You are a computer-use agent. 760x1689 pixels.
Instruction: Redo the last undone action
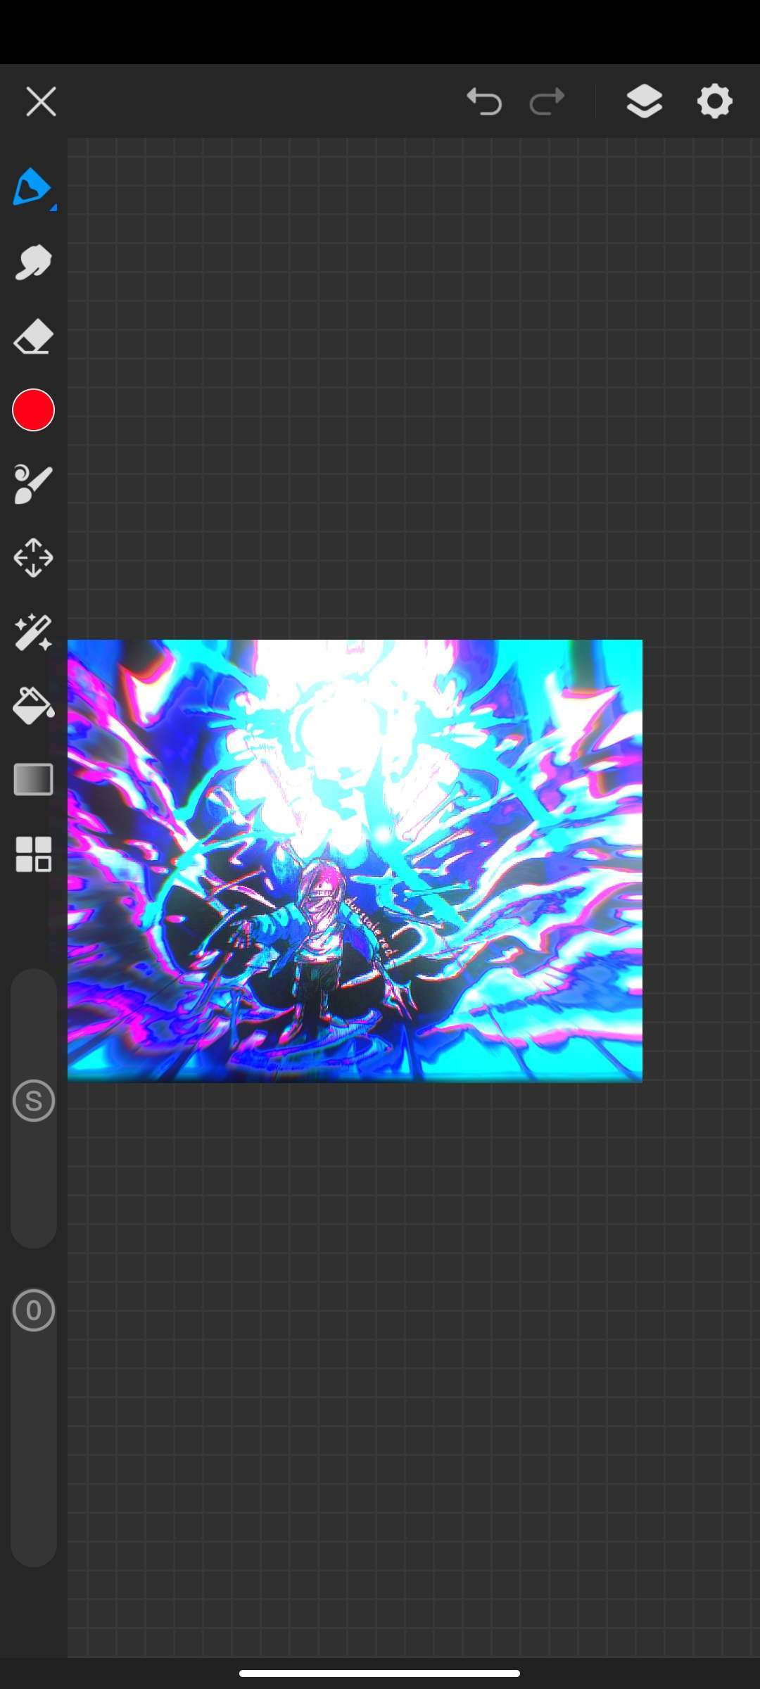point(547,101)
